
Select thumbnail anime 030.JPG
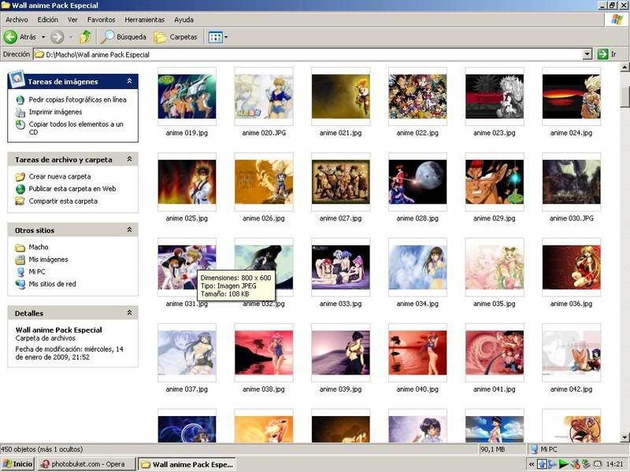click(572, 182)
